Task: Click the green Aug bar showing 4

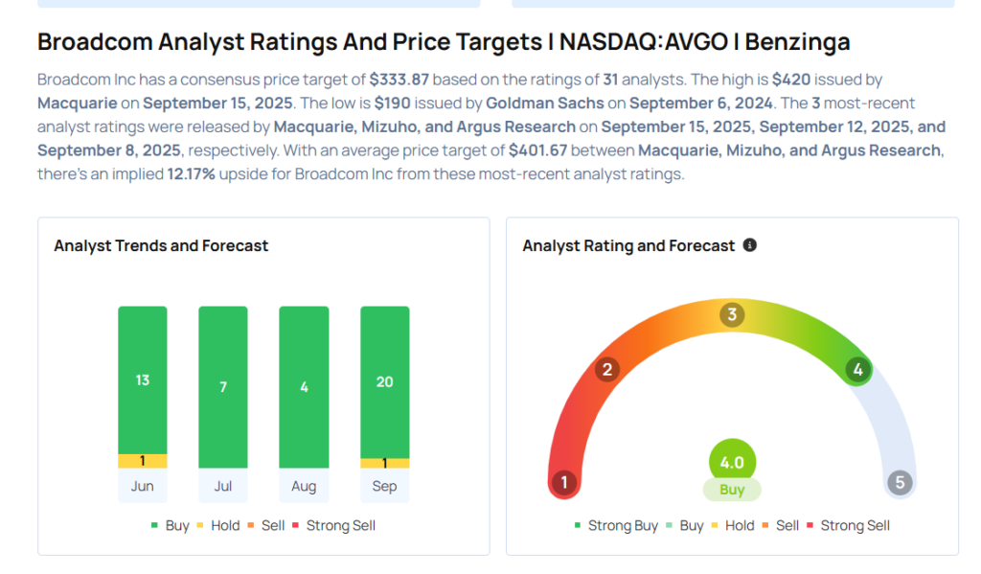Action: 304,386
